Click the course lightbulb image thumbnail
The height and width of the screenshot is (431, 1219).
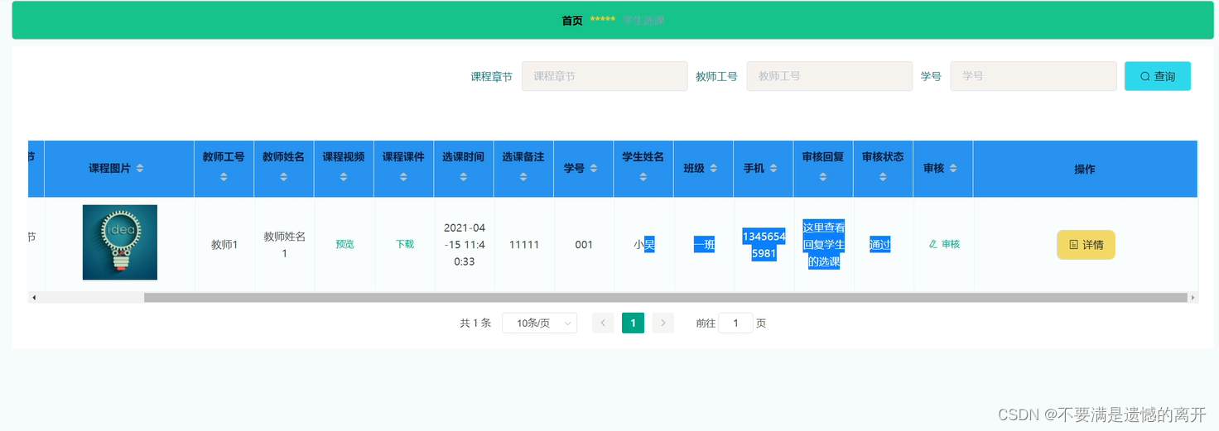(x=120, y=242)
